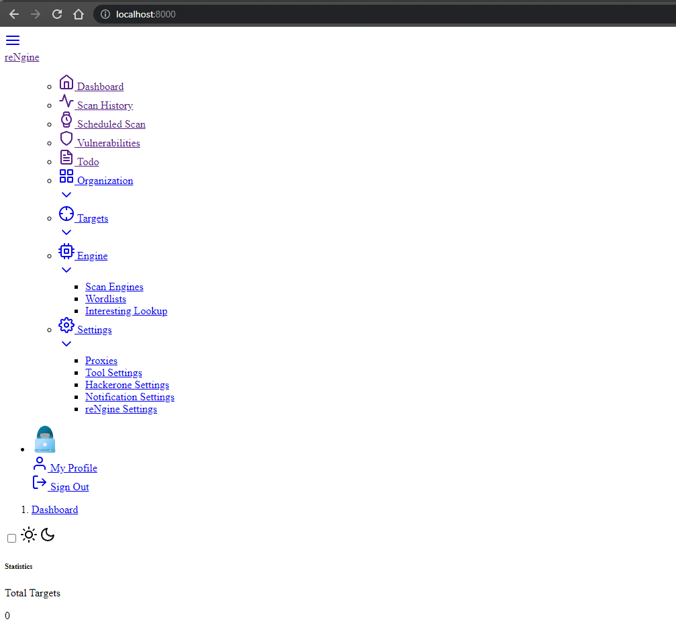Image resolution: width=676 pixels, height=638 pixels.
Task: Open the Organization menu item
Action: tap(105, 181)
